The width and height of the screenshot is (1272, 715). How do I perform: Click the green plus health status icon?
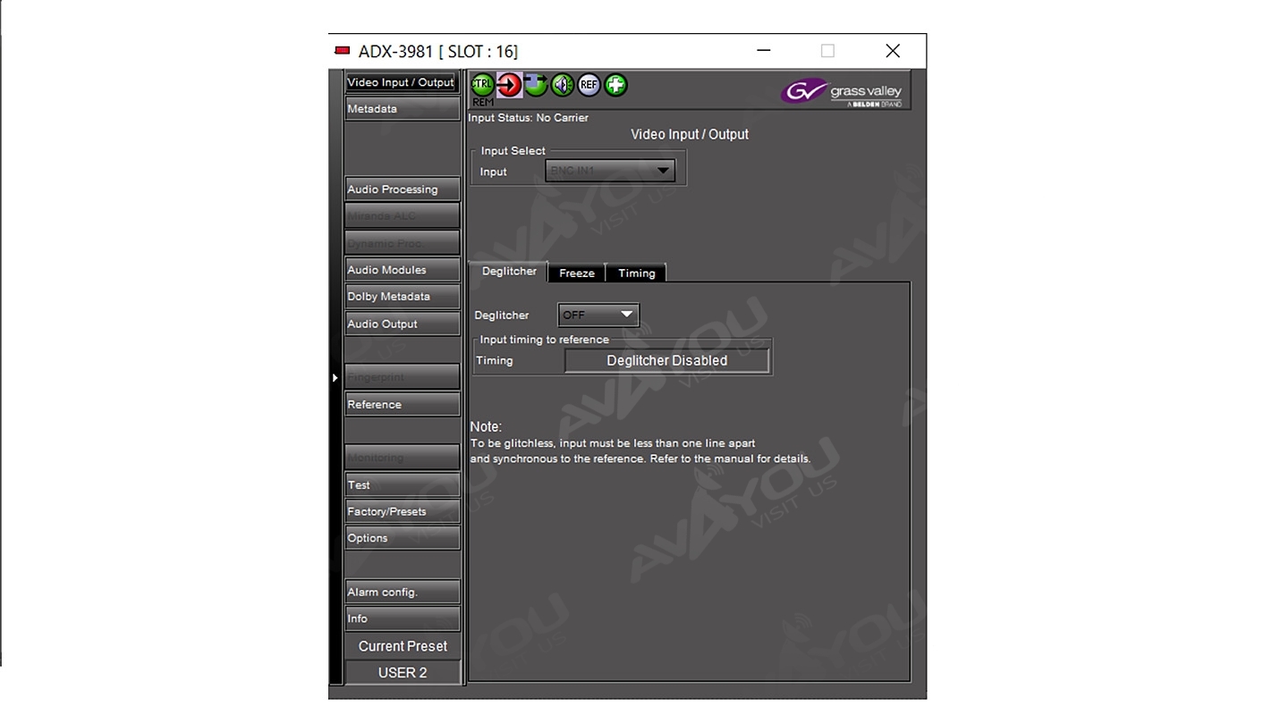pyautogui.click(x=615, y=85)
